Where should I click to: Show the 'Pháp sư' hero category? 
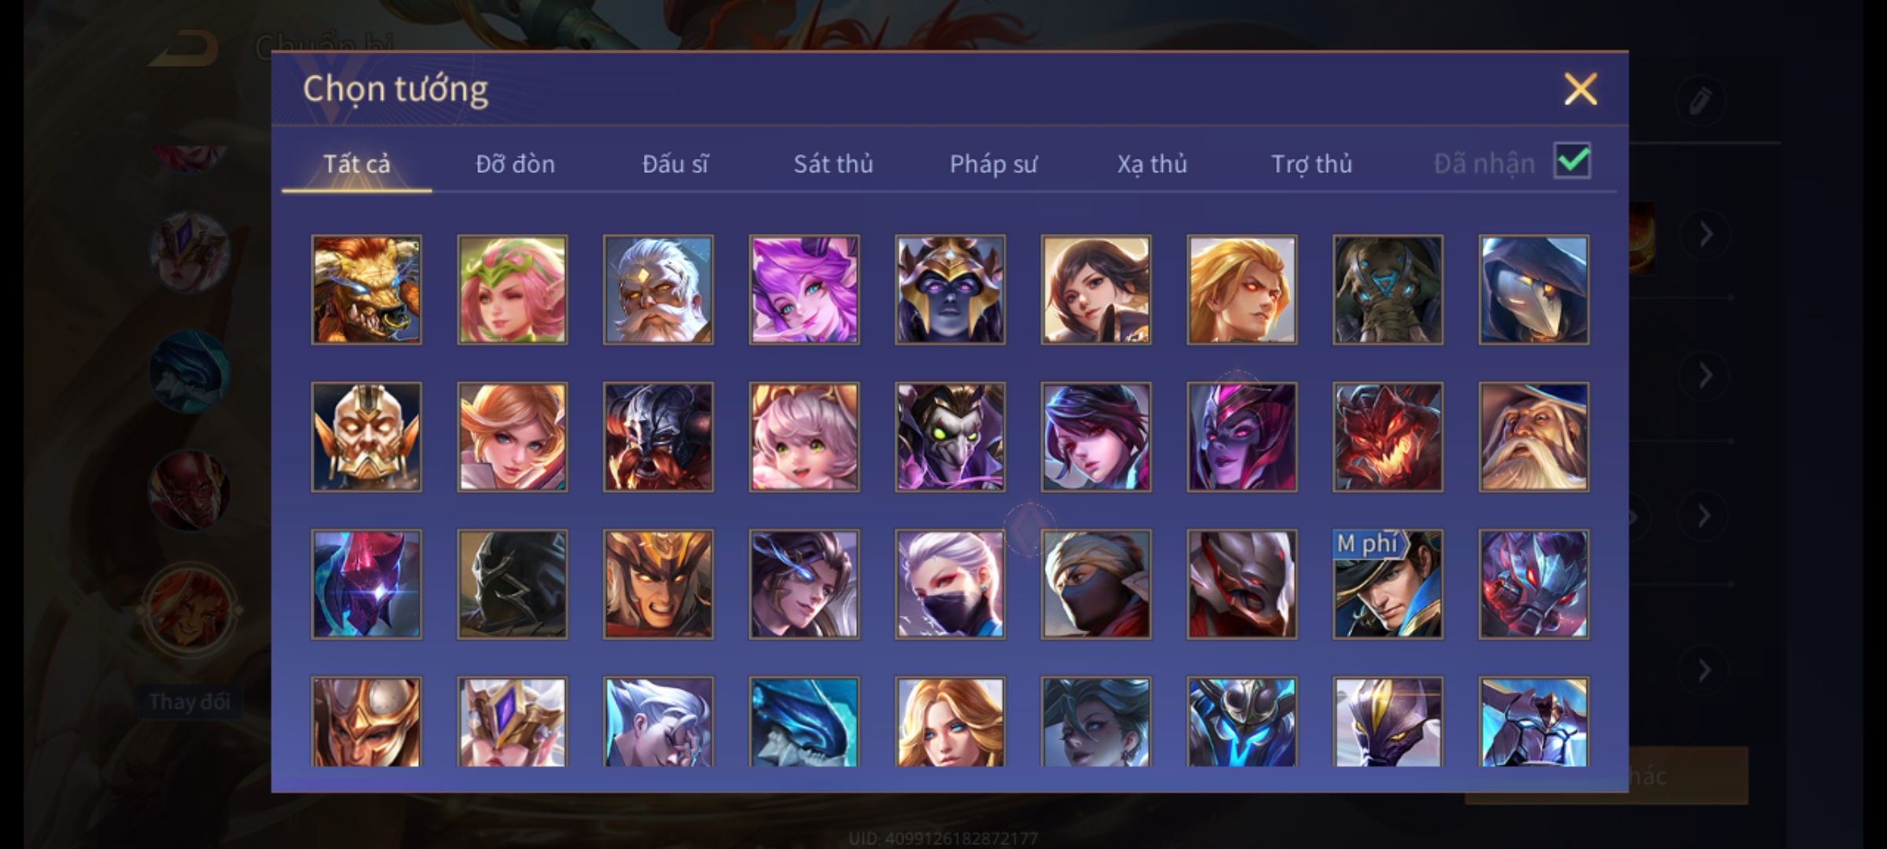click(993, 164)
